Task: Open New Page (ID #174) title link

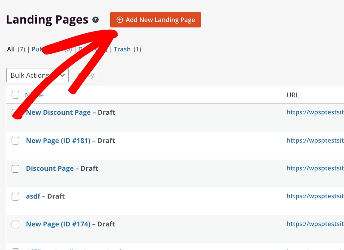Action: pyautogui.click(x=58, y=224)
